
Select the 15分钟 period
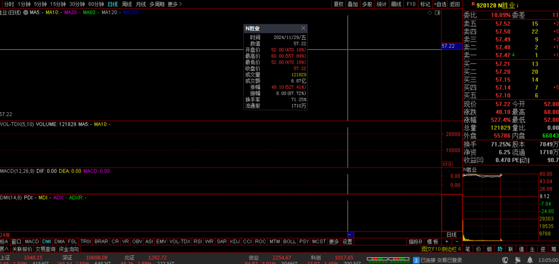[x=58, y=4]
